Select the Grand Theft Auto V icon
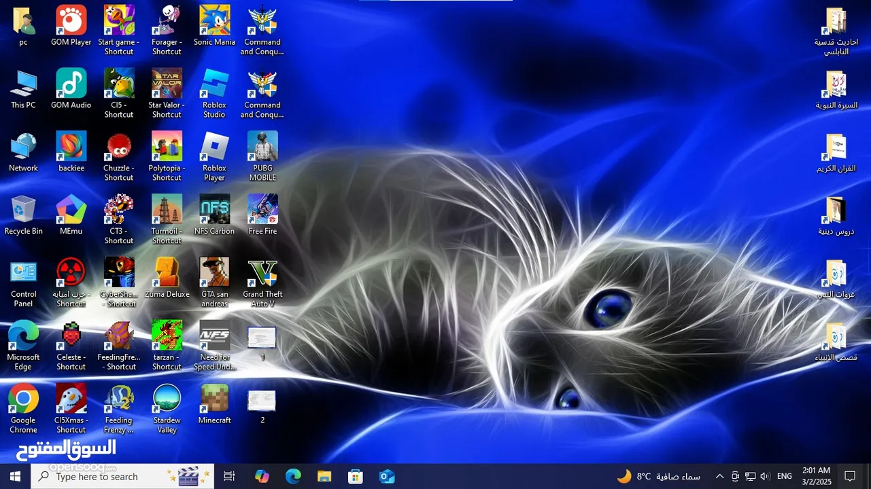 [262, 284]
